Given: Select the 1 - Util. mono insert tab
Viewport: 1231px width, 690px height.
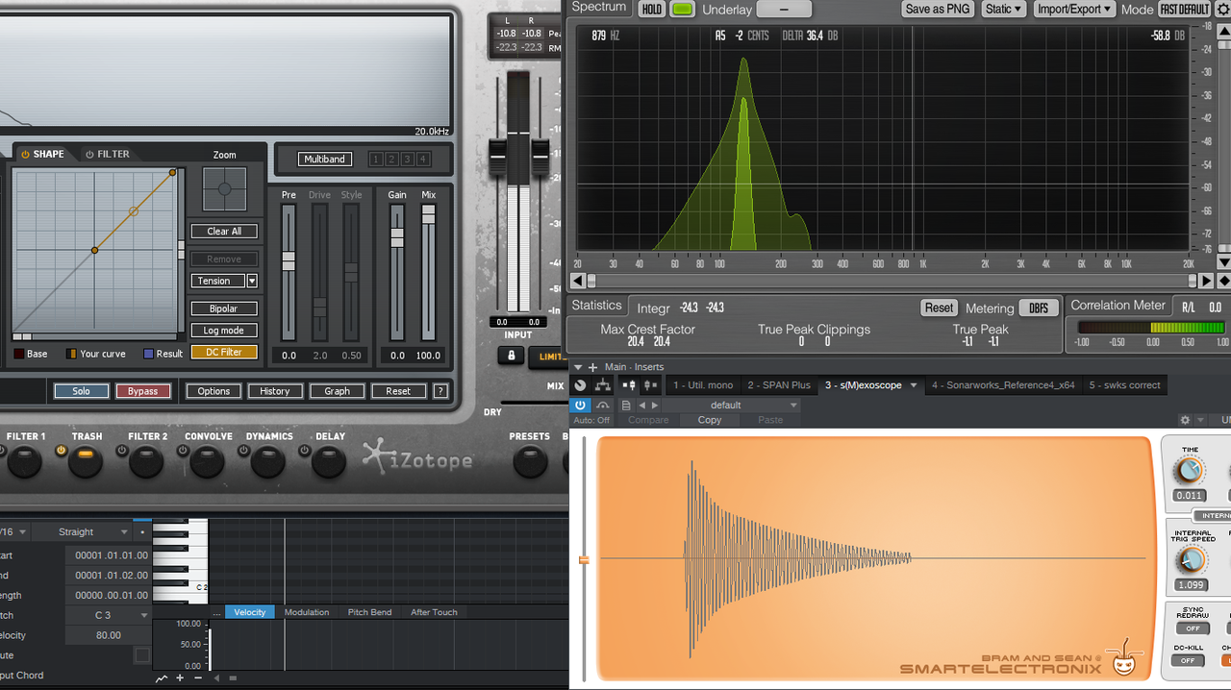Looking at the screenshot, I should pyautogui.click(x=703, y=385).
